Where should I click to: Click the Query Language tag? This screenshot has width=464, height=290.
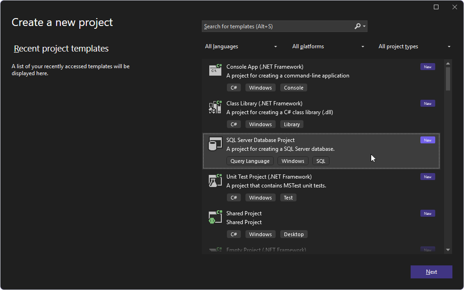pos(250,161)
